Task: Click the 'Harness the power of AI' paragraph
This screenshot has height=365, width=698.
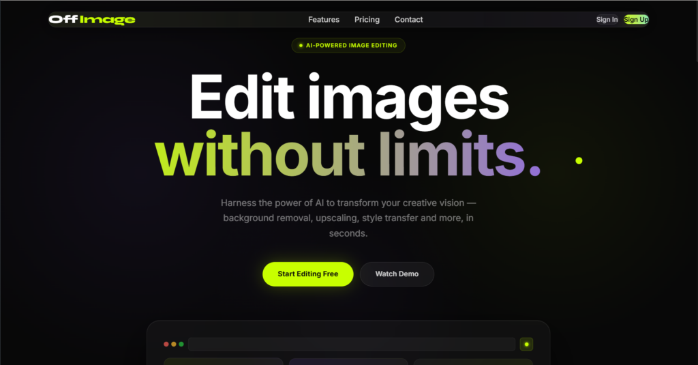Action: [348, 218]
